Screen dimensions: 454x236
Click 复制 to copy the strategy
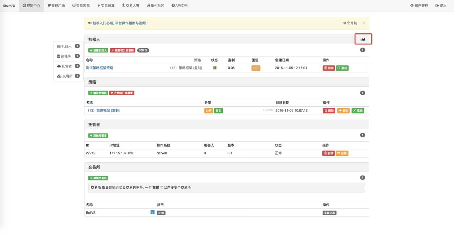(343, 110)
